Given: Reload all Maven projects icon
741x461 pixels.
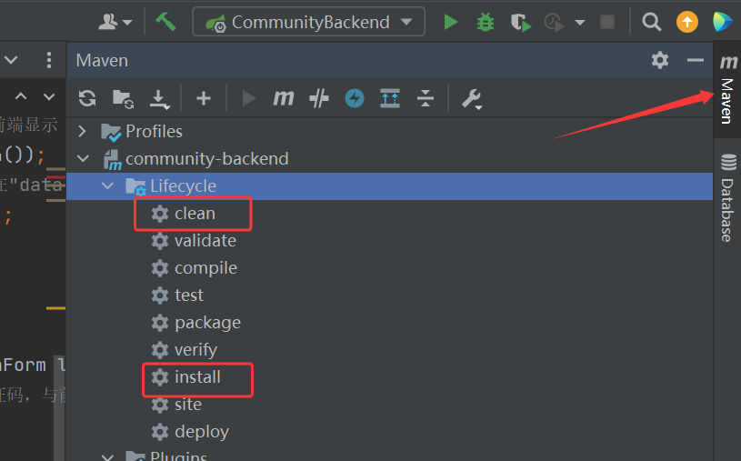Looking at the screenshot, I should coord(87,98).
